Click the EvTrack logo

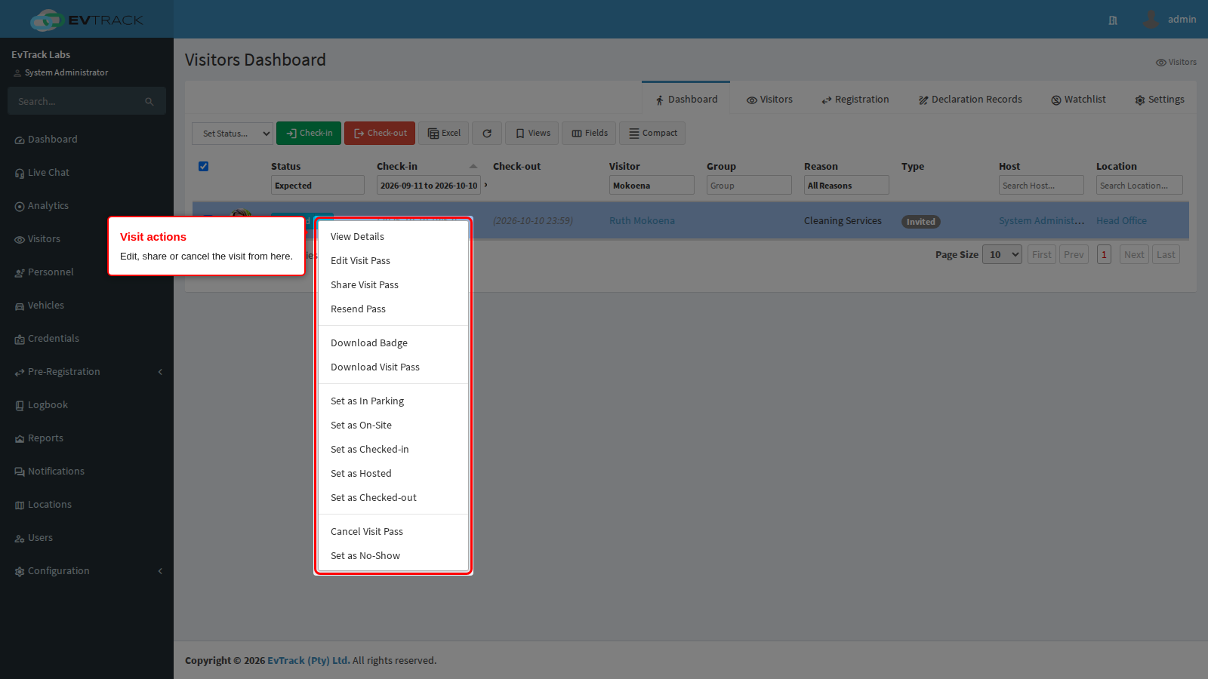point(86,20)
